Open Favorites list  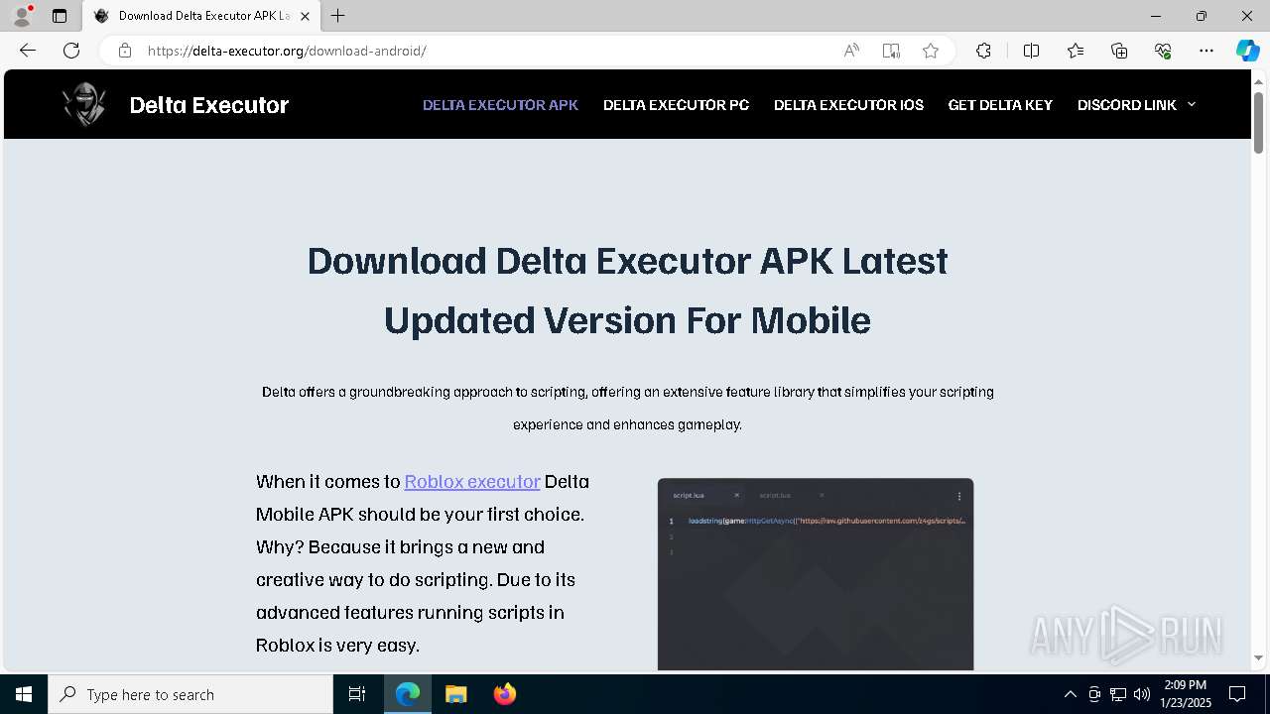[x=1076, y=51]
